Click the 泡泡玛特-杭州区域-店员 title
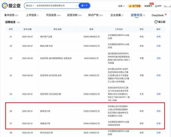The height and width of the screenshot is (137, 171). coord(51,75)
